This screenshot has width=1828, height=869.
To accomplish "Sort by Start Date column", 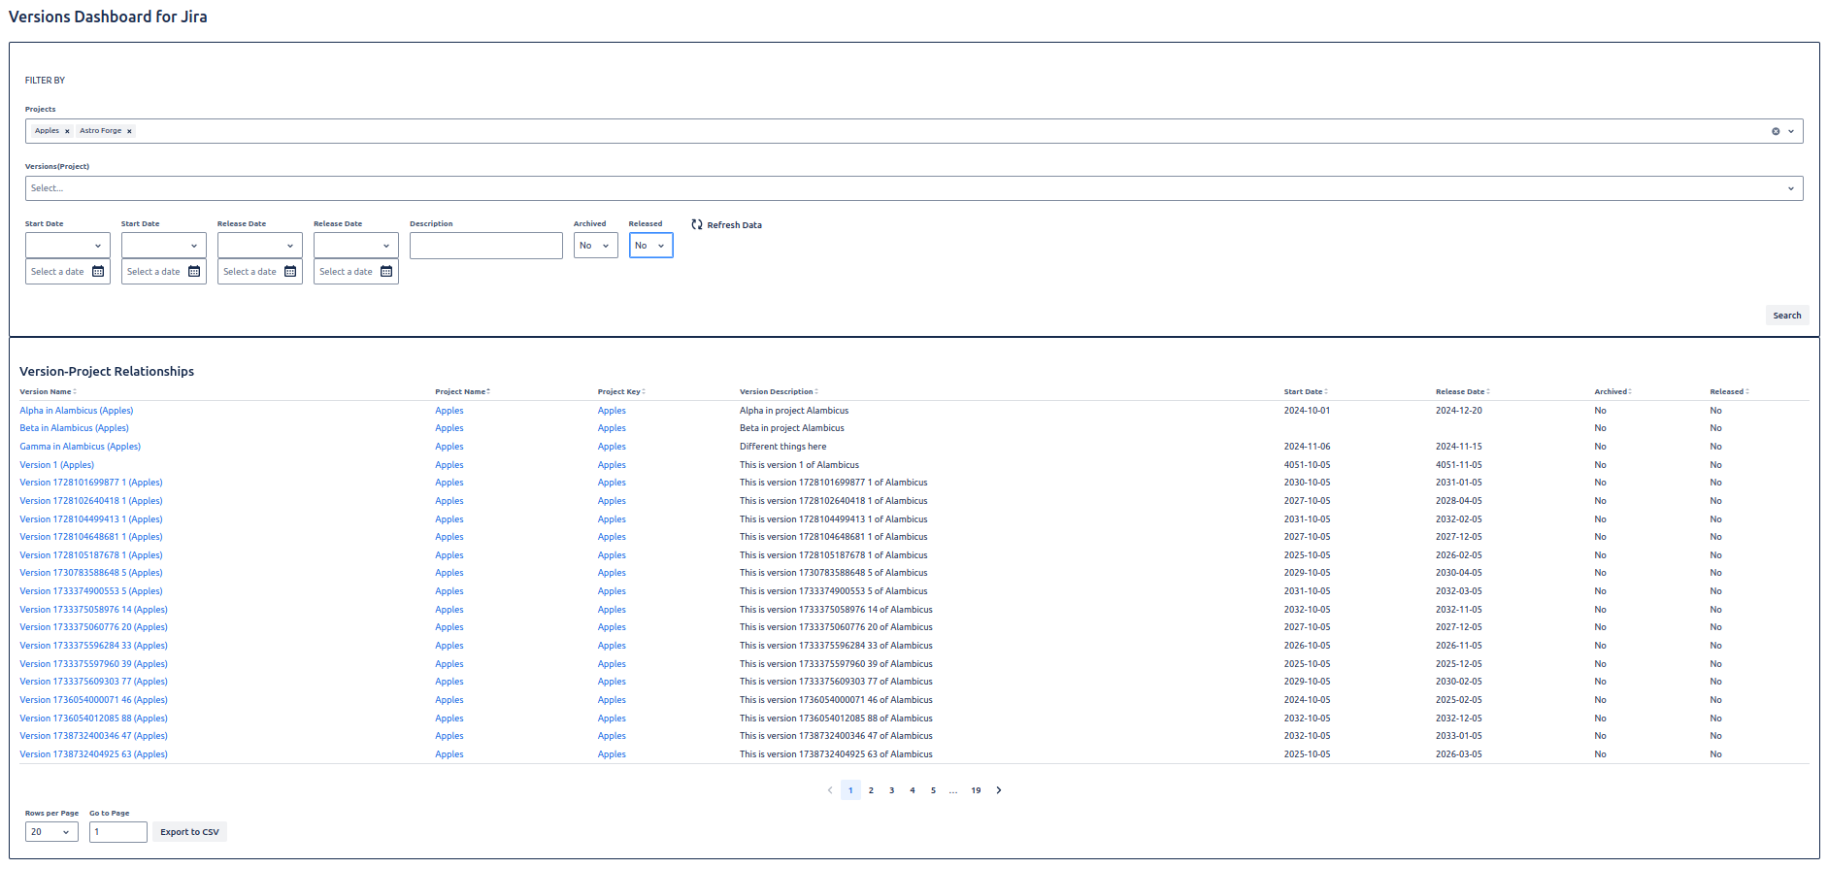I will 1306,392.
